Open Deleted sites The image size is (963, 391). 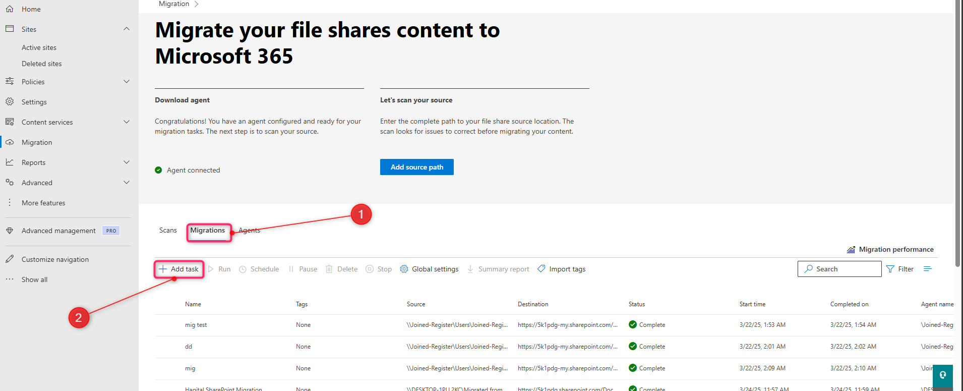click(41, 64)
